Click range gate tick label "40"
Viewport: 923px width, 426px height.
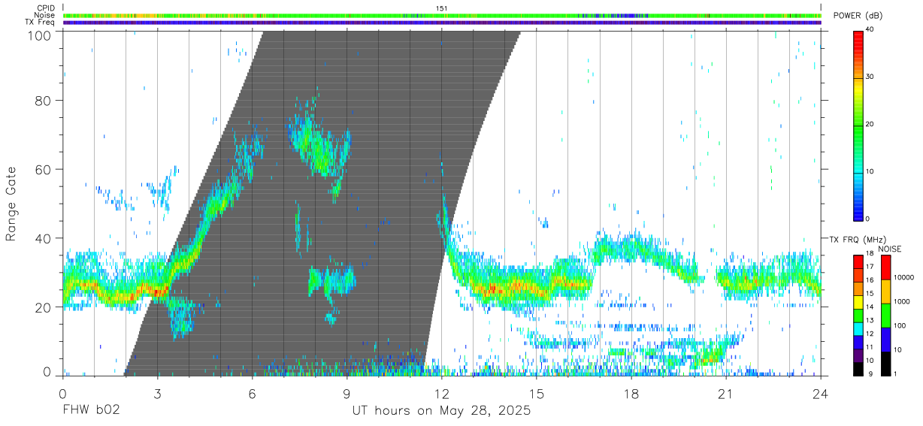click(43, 239)
